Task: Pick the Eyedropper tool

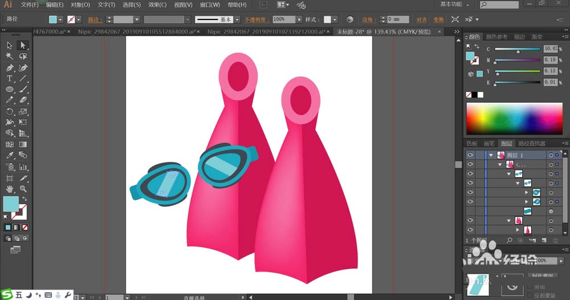Action: pyautogui.click(x=10, y=156)
